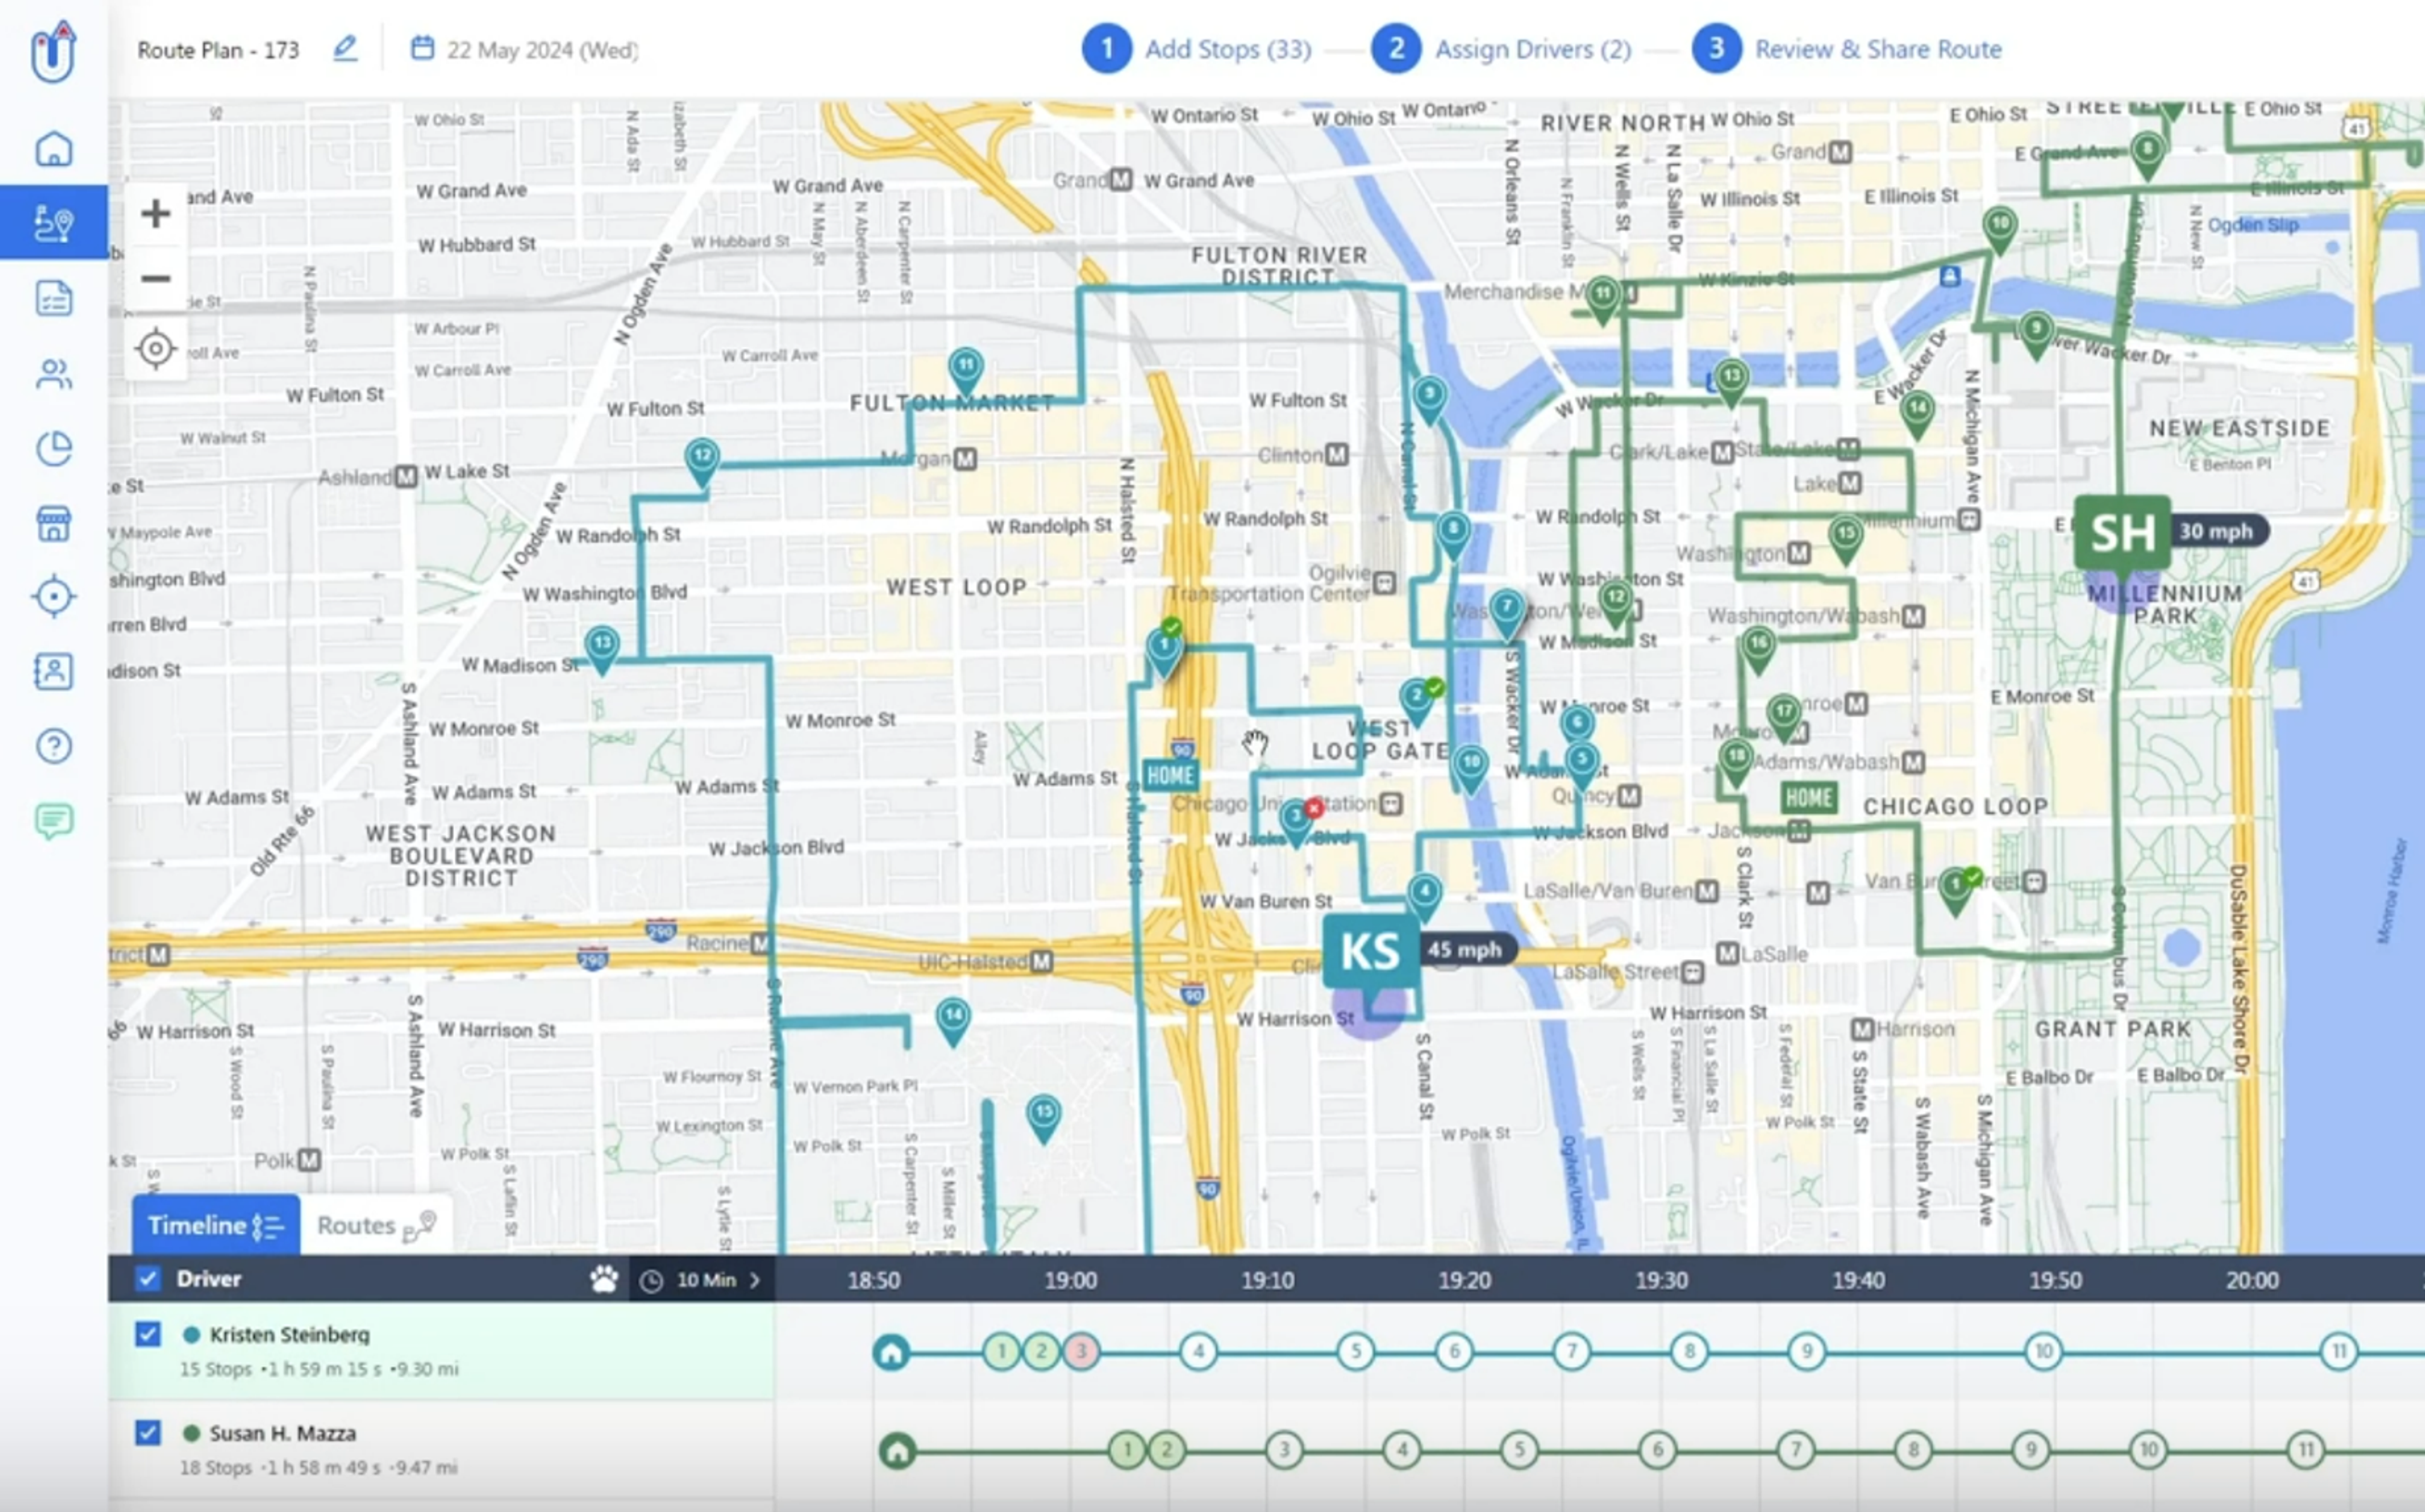
Task: Uncheck Kristen Steinberg's checkbox
Action: pos(148,1334)
